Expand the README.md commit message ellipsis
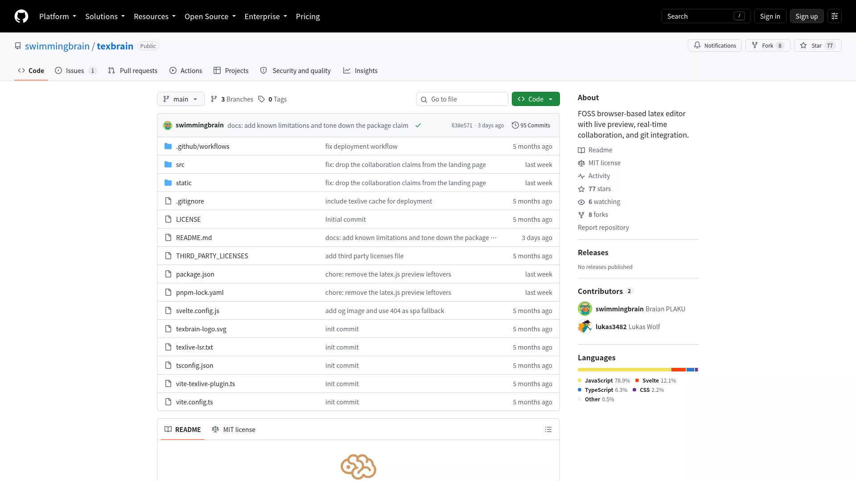Viewport: 856px width, 481px height. [x=494, y=238]
